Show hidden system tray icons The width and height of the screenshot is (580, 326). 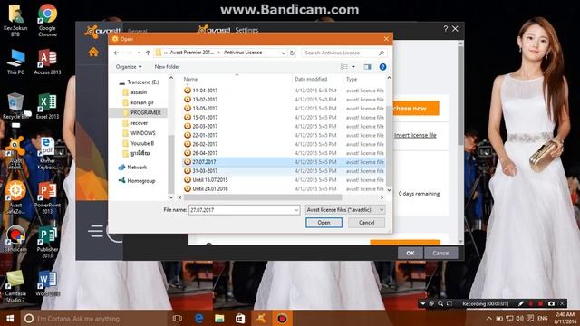pos(489,318)
